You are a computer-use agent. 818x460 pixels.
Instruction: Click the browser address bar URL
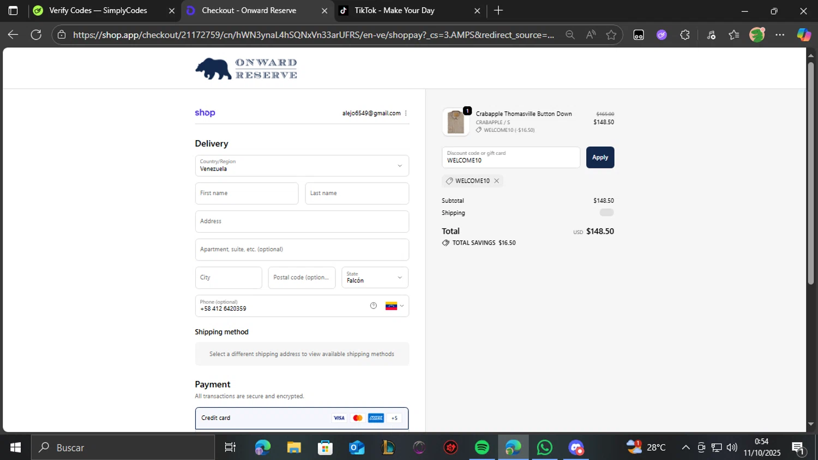pos(314,35)
